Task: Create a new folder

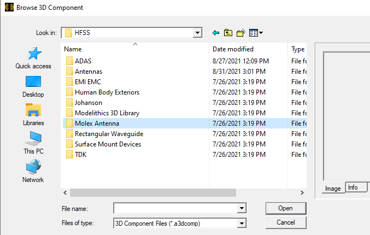Action: pos(240,33)
